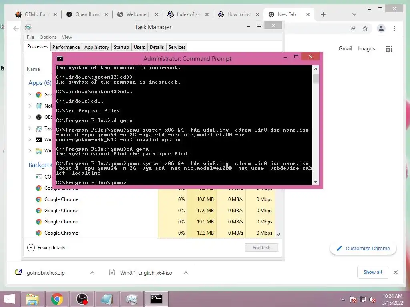Click Action Center flag tray icon

(x=353, y=299)
